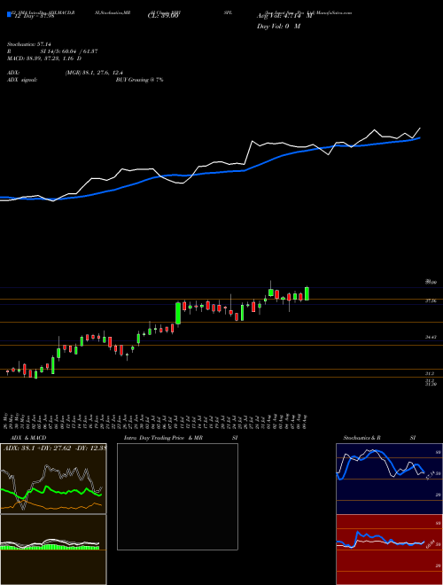Click the Day Vol: 0 M label

coord(278,26)
